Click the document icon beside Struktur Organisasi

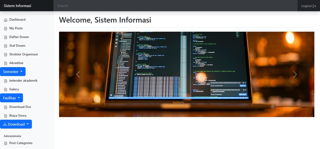click(x=6, y=55)
